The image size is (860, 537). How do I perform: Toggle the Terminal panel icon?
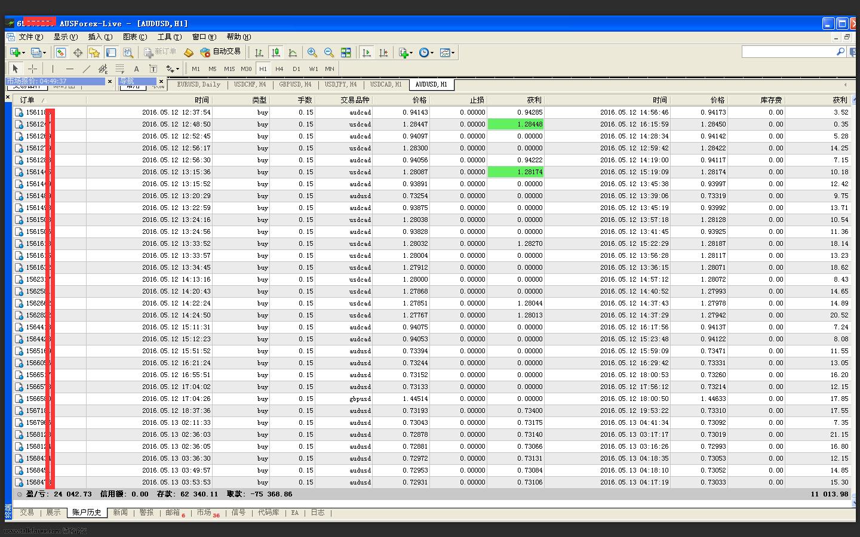pyautogui.click(x=111, y=53)
